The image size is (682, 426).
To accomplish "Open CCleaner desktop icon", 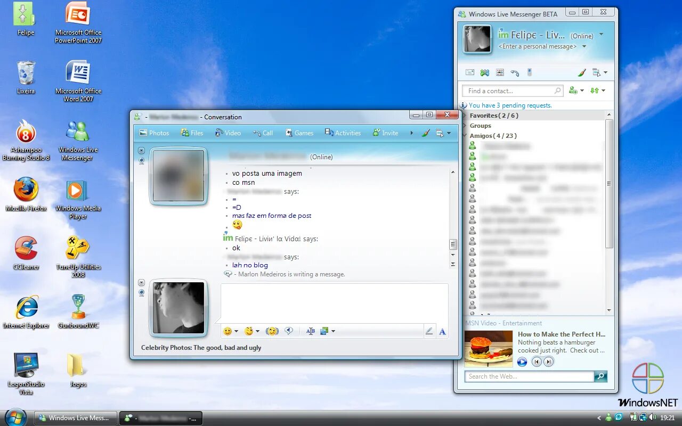I will (x=26, y=253).
